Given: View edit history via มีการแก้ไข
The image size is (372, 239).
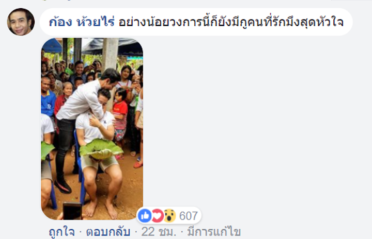Looking at the screenshot, I should tap(214, 232).
